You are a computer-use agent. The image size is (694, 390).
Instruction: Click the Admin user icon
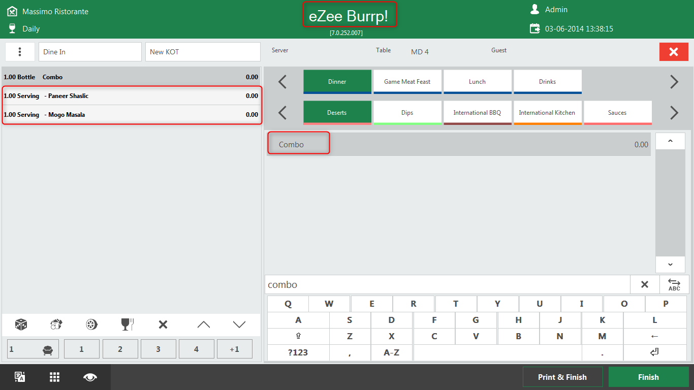coord(534,9)
